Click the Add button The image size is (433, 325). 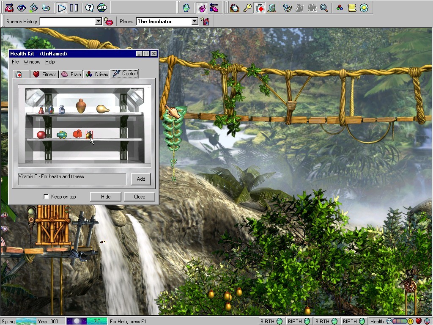tap(141, 179)
